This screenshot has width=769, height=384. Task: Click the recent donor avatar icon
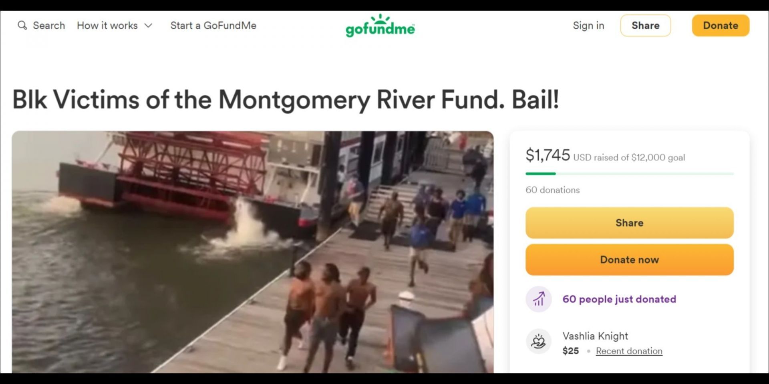point(539,342)
